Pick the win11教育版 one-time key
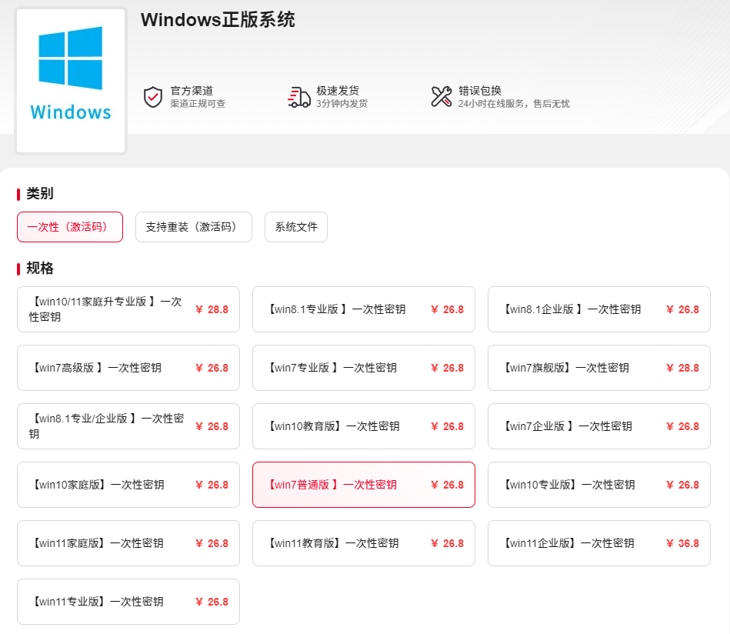 pos(364,543)
